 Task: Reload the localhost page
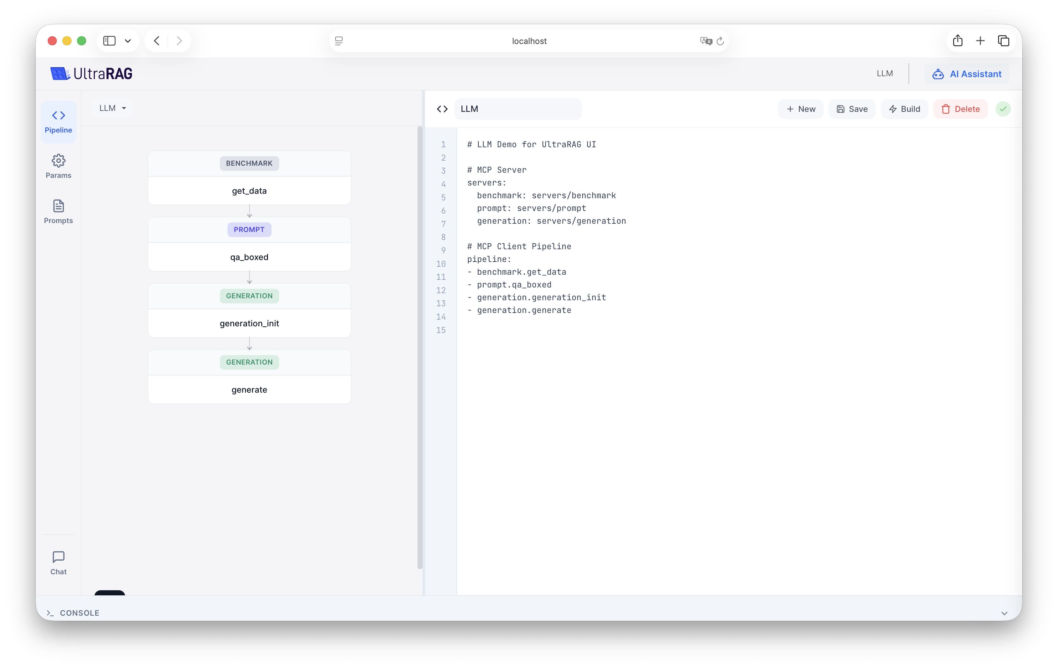pyautogui.click(x=720, y=41)
